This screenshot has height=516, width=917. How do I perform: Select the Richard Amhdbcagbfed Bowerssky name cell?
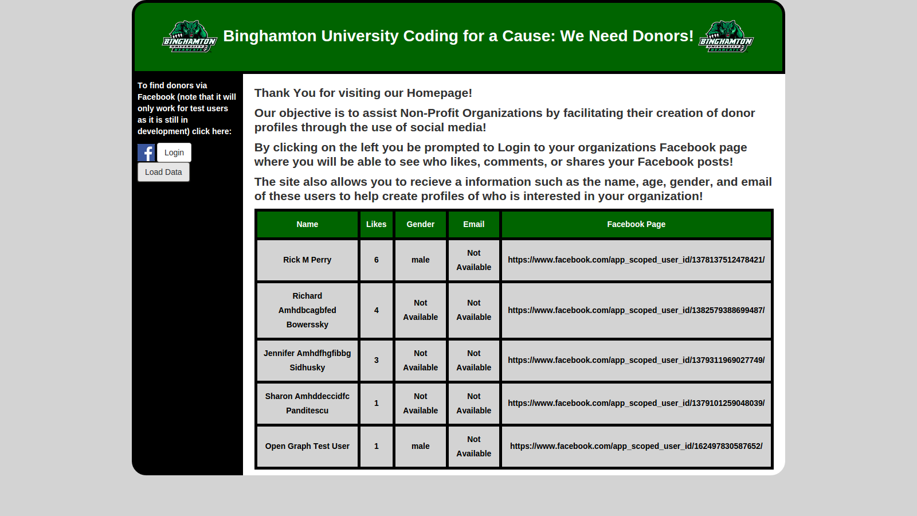click(x=307, y=310)
